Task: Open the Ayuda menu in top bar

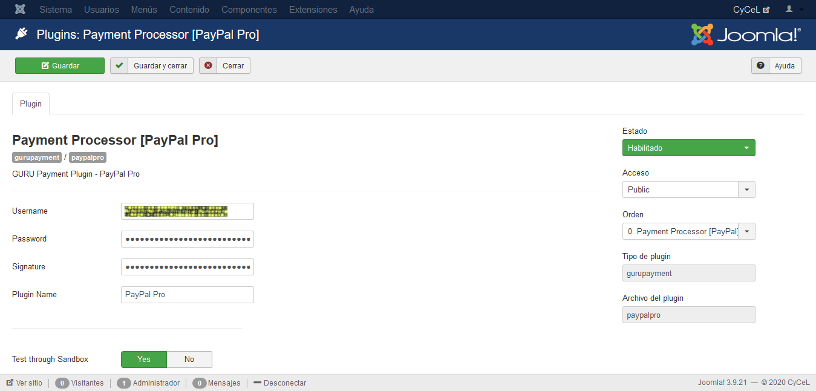Action: coord(362,10)
